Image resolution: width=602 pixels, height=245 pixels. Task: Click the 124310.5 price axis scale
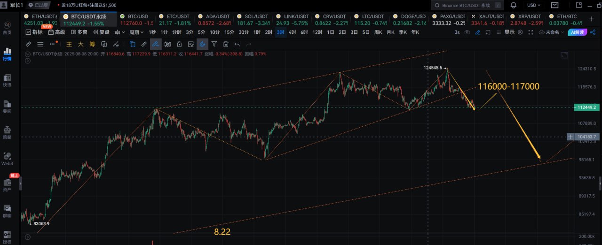pyautogui.click(x=586, y=69)
